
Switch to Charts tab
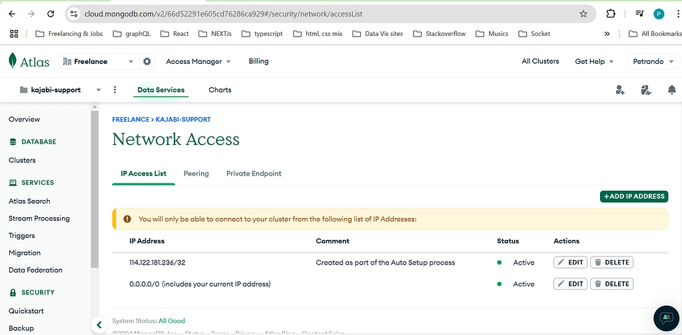pos(220,90)
